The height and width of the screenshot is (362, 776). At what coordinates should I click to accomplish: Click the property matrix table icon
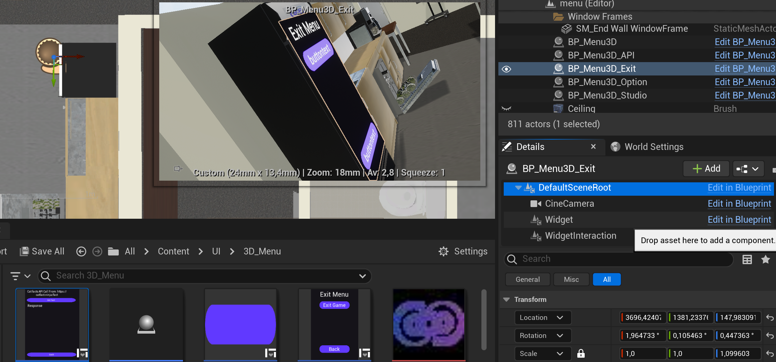point(747,259)
